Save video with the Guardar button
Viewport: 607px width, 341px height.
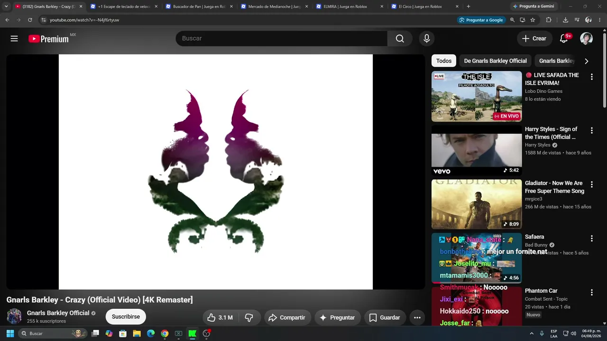click(385, 318)
